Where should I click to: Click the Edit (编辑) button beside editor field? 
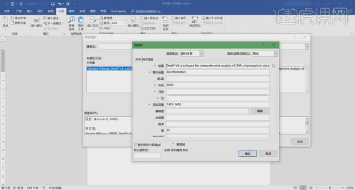tap(260, 111)
